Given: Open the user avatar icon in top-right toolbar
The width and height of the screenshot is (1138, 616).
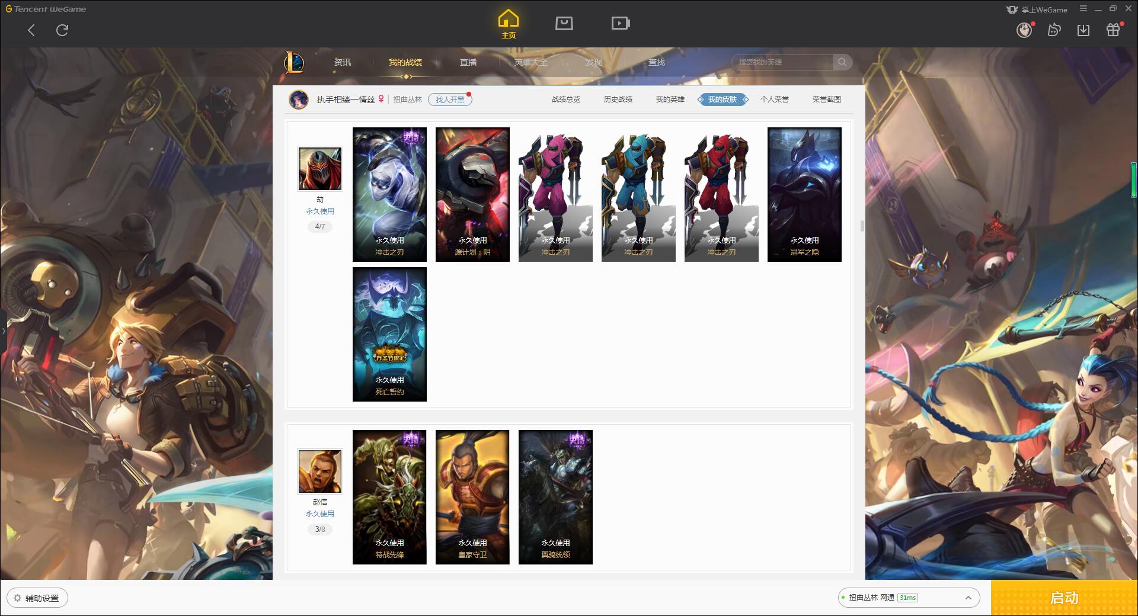Looking at the screenshot, I should coord(1024,30).
